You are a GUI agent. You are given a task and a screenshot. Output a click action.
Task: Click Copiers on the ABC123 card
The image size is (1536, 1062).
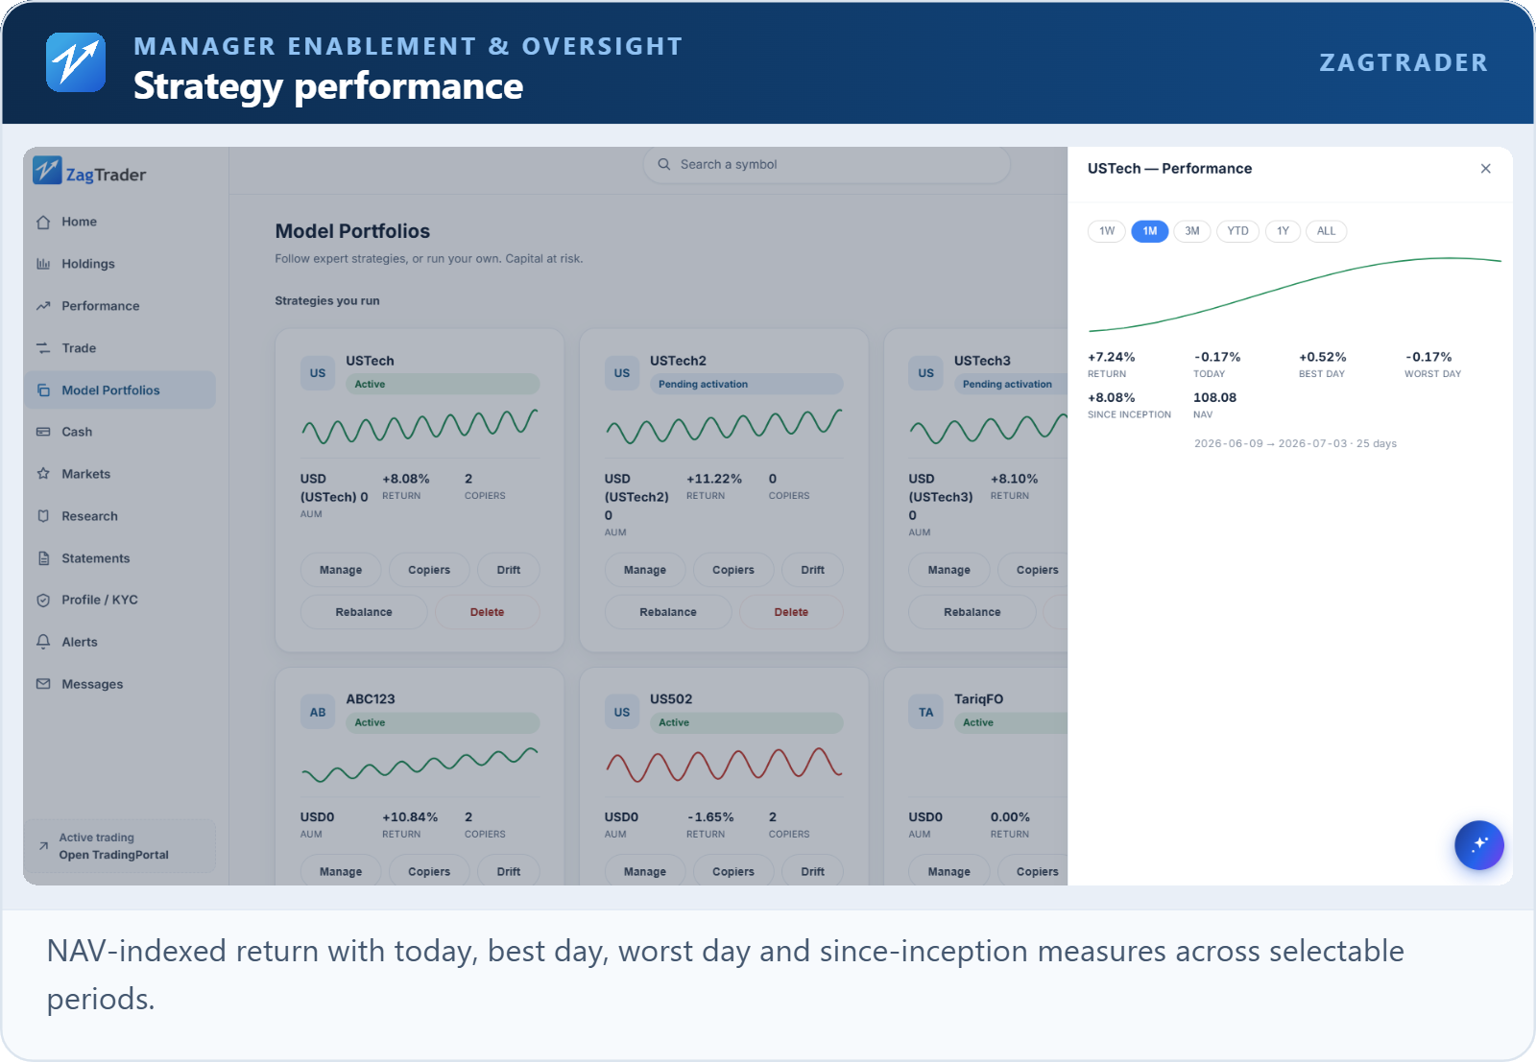coord(429,872)
